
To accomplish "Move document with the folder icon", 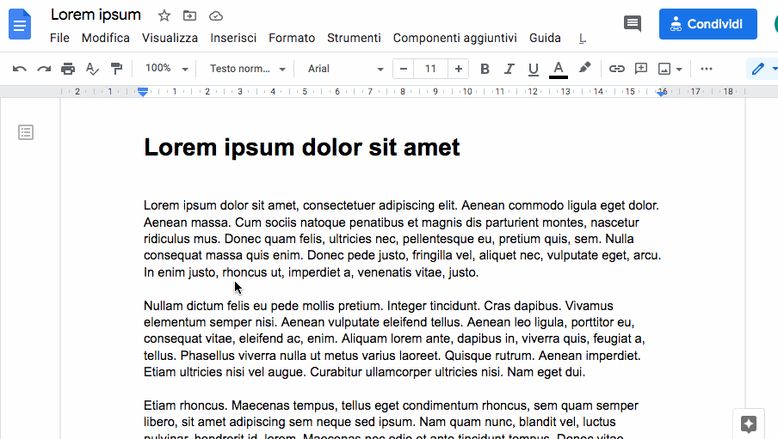I will (x=189, y=15).
